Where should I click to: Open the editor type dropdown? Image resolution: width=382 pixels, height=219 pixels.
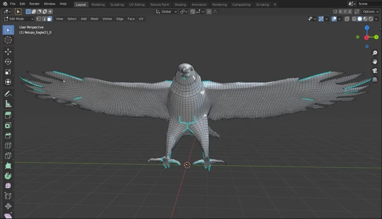point(7,11)
